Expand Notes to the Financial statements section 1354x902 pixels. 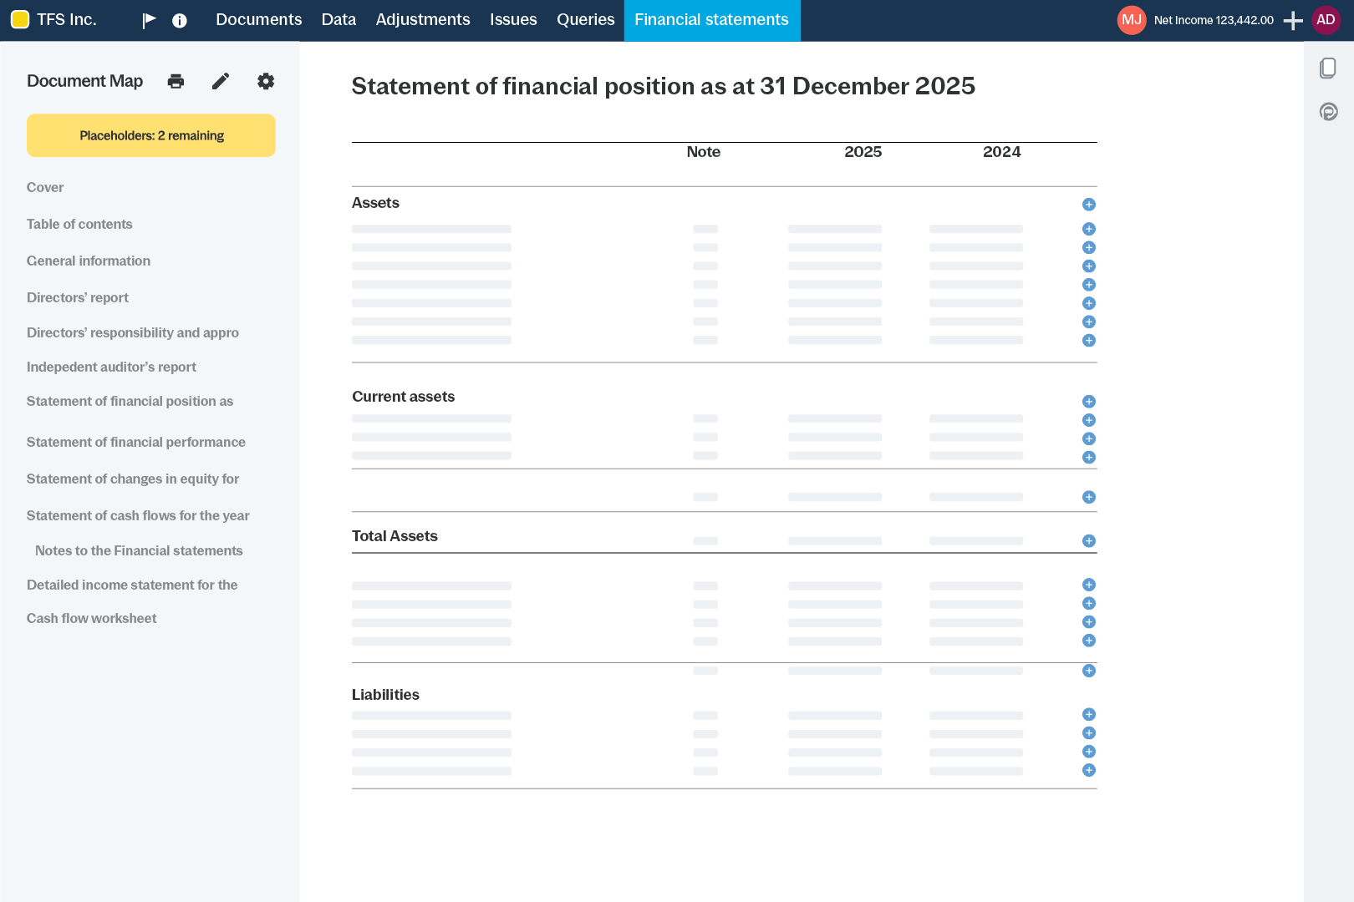point(138,550)
